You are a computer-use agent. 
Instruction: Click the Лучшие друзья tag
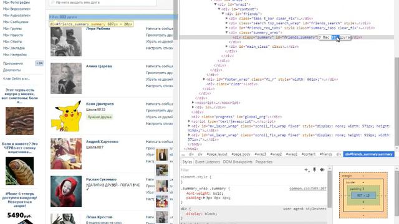click(100, 117)
